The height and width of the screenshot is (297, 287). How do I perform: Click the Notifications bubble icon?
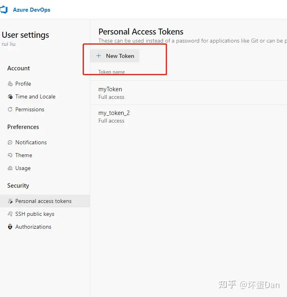10,142
